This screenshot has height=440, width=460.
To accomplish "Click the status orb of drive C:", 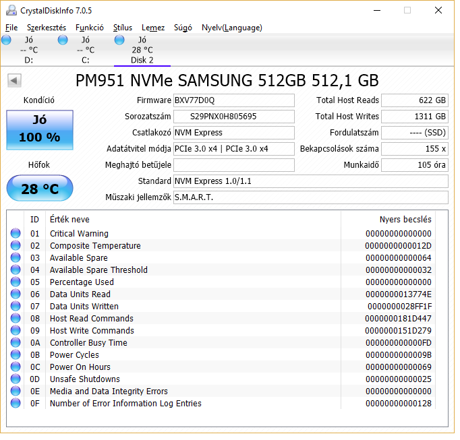I will pos(63,40).
